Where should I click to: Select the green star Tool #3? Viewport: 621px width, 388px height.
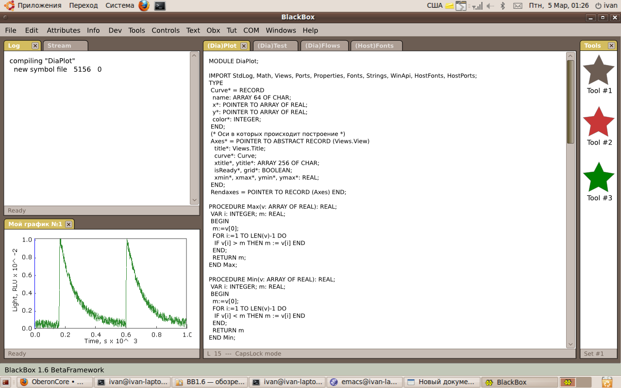(x=598, y=178)
